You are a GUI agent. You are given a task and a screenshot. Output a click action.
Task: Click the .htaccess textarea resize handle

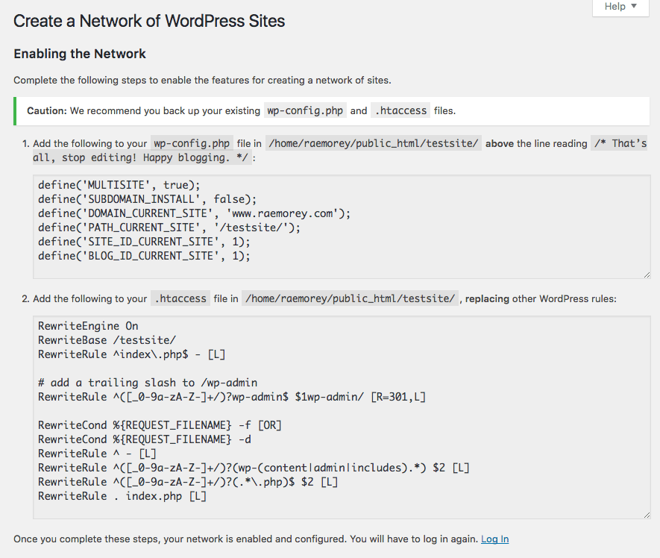647,515
